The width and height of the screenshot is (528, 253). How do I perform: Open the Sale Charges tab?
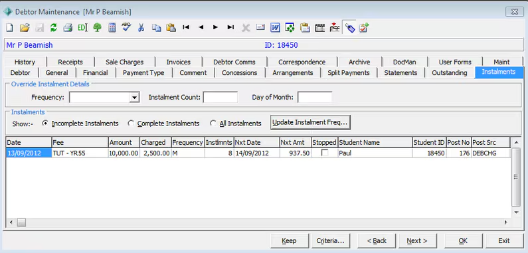(x=125, y=62)
